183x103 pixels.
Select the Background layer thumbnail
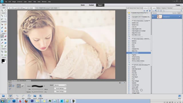click(160, 17)
